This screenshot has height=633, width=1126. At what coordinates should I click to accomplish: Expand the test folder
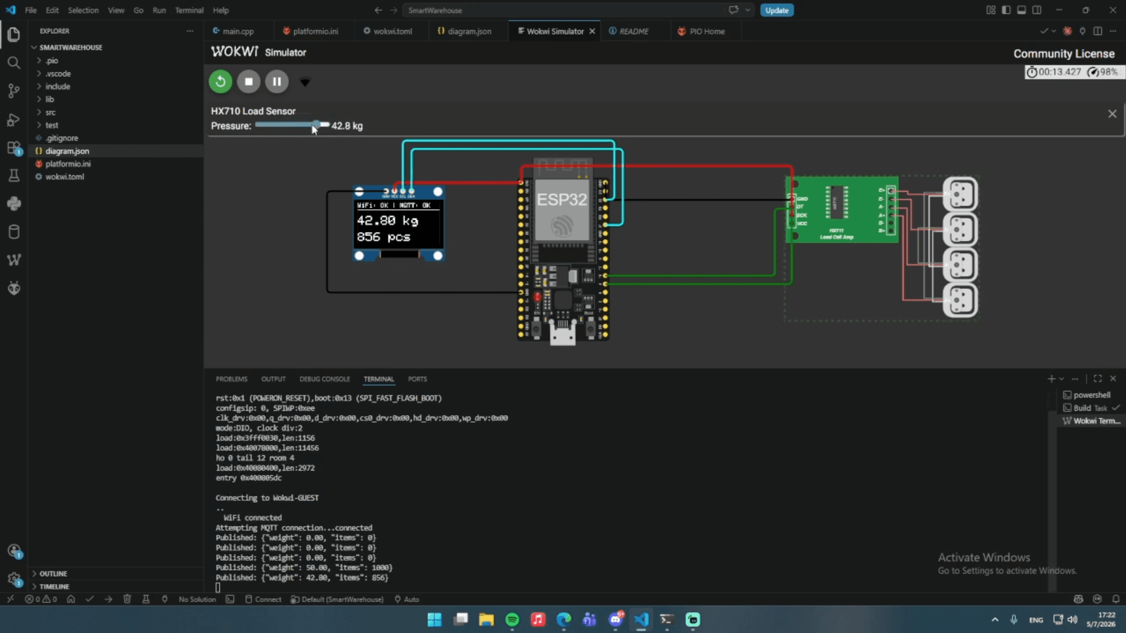click(x=52, y=125)
